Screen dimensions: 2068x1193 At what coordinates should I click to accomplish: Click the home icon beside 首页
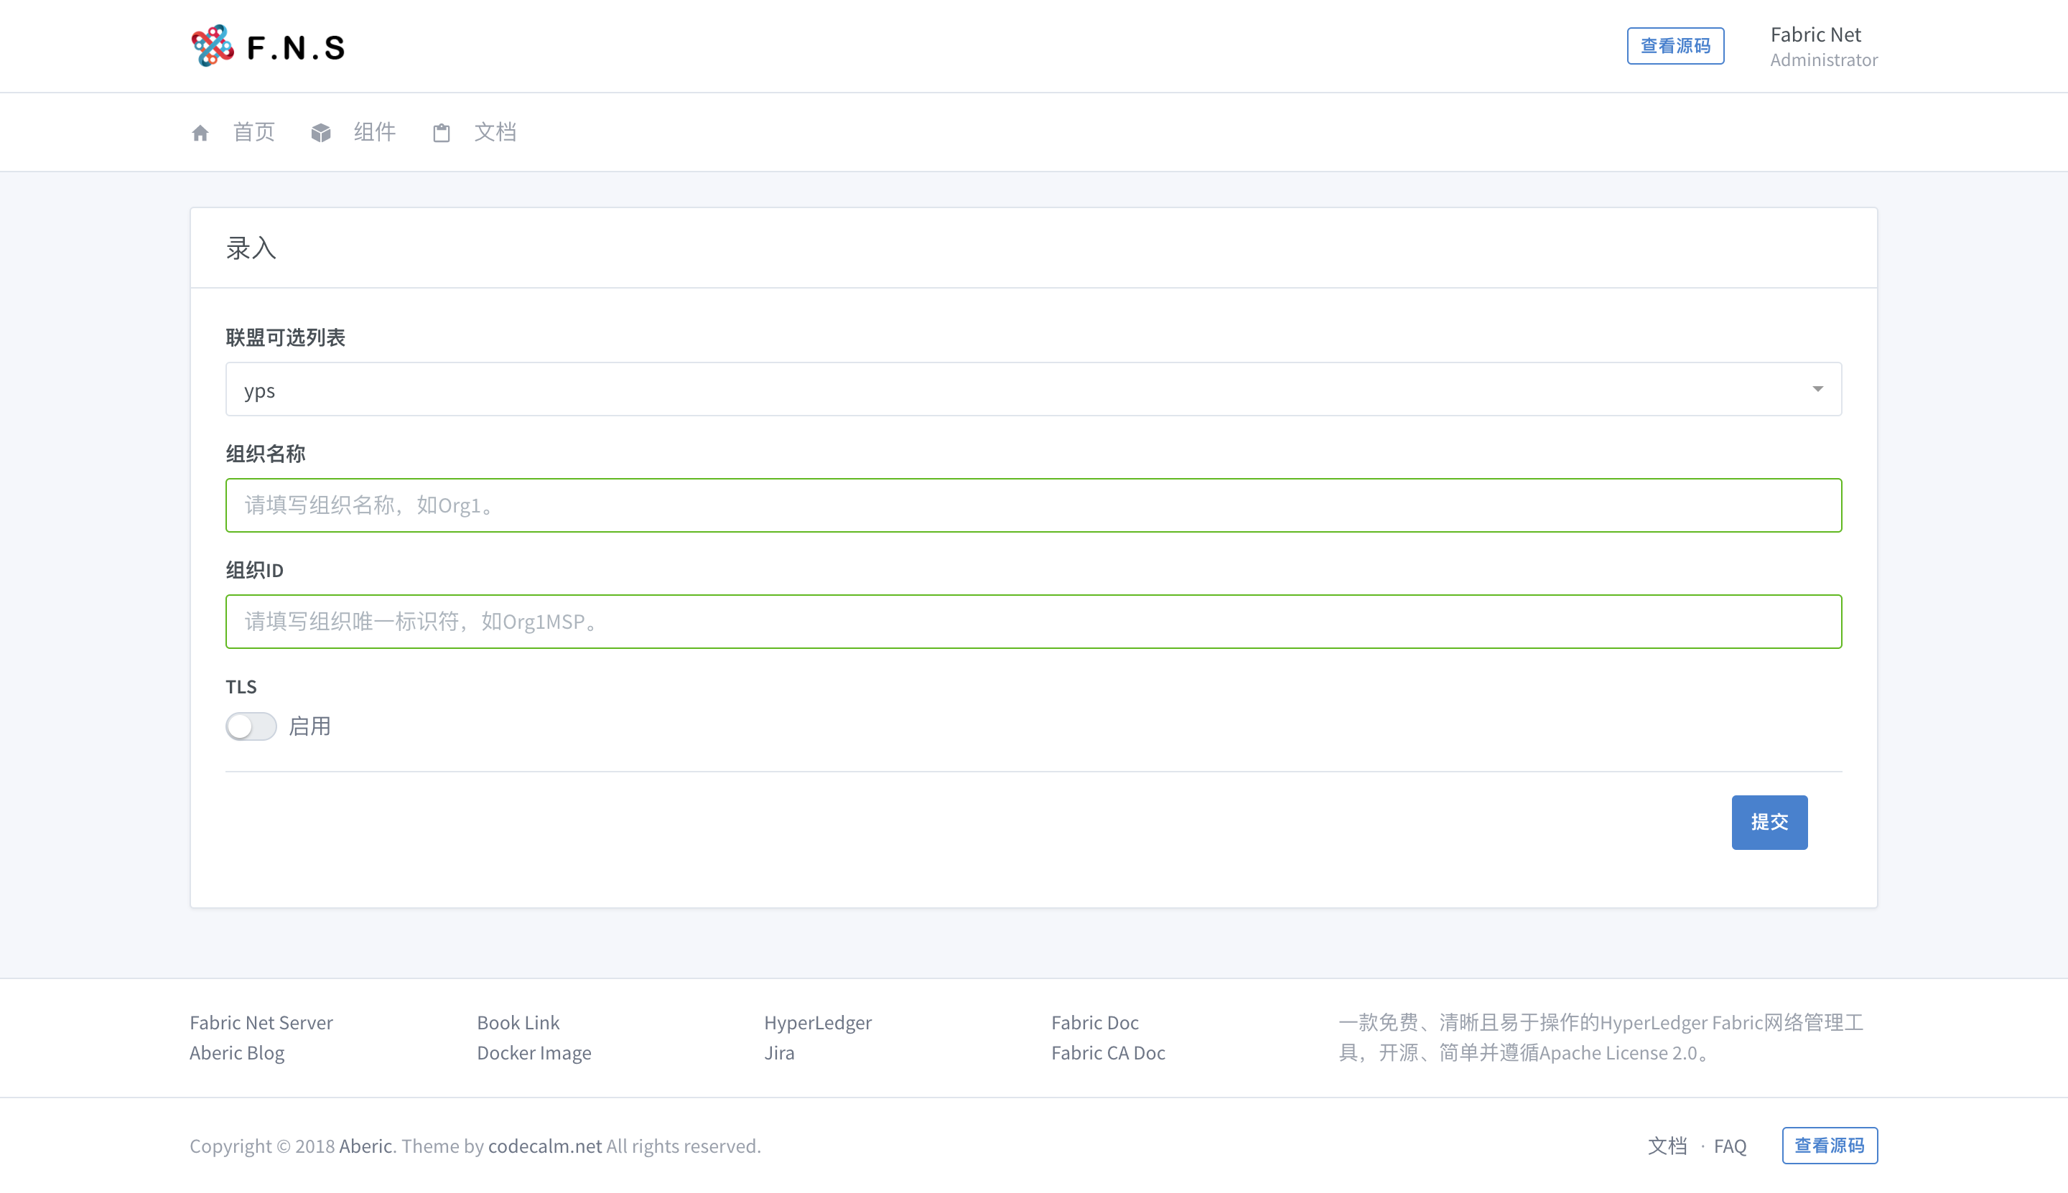[x=200, y=133]
